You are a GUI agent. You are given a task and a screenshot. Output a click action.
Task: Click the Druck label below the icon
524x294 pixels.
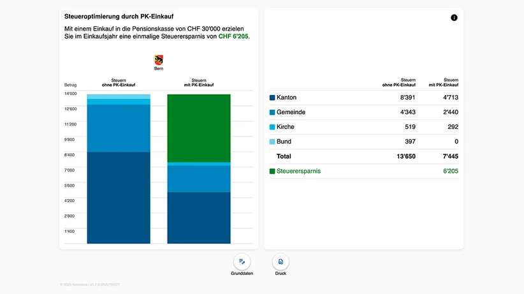(x=280, y=273)
